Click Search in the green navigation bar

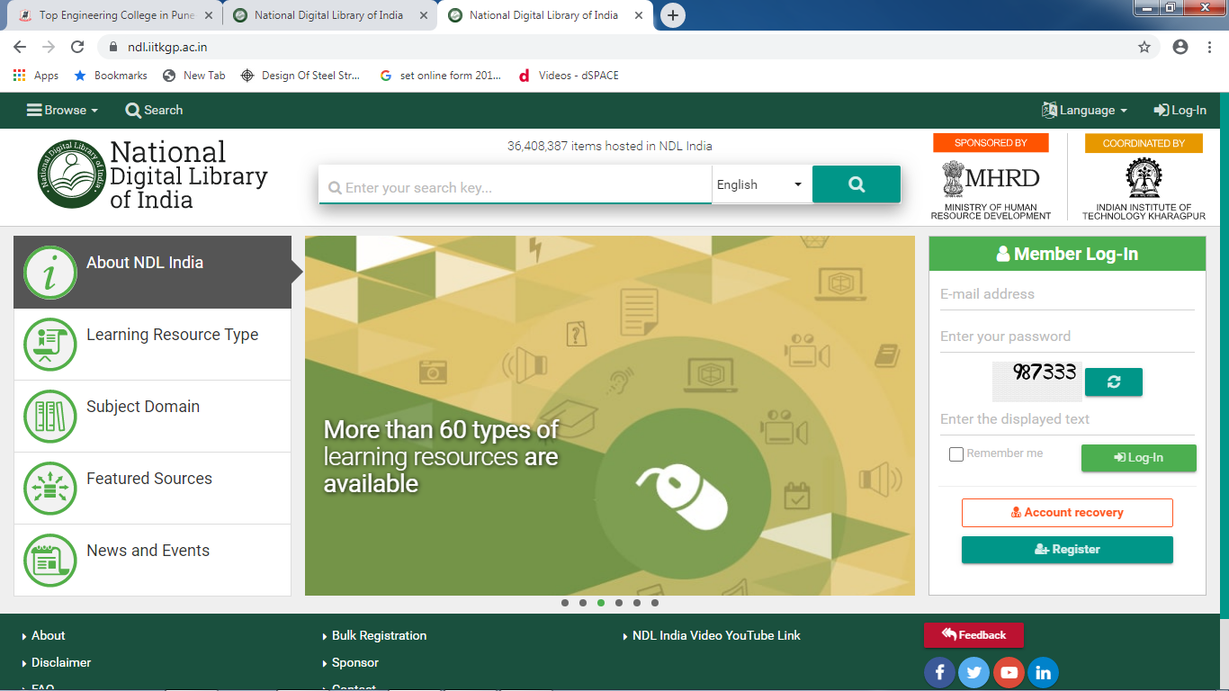point(154,110)
